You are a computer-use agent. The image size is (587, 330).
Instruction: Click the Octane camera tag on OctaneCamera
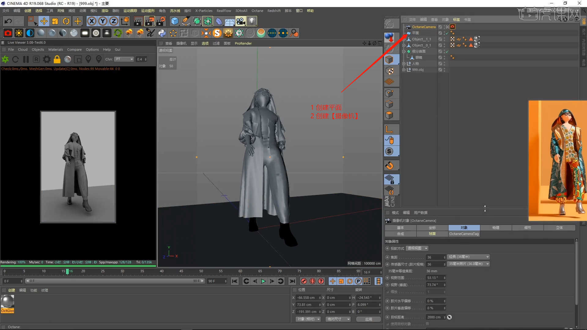452,27
